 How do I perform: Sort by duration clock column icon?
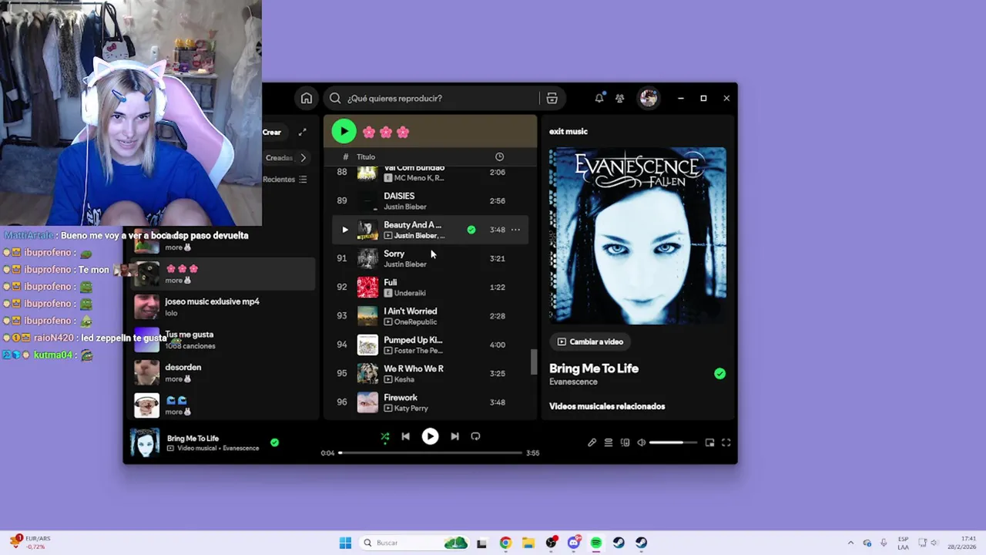499,156
